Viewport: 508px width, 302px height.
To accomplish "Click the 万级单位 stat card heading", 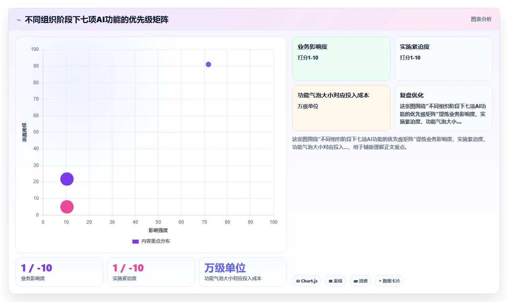I will [x=225, y=268].
